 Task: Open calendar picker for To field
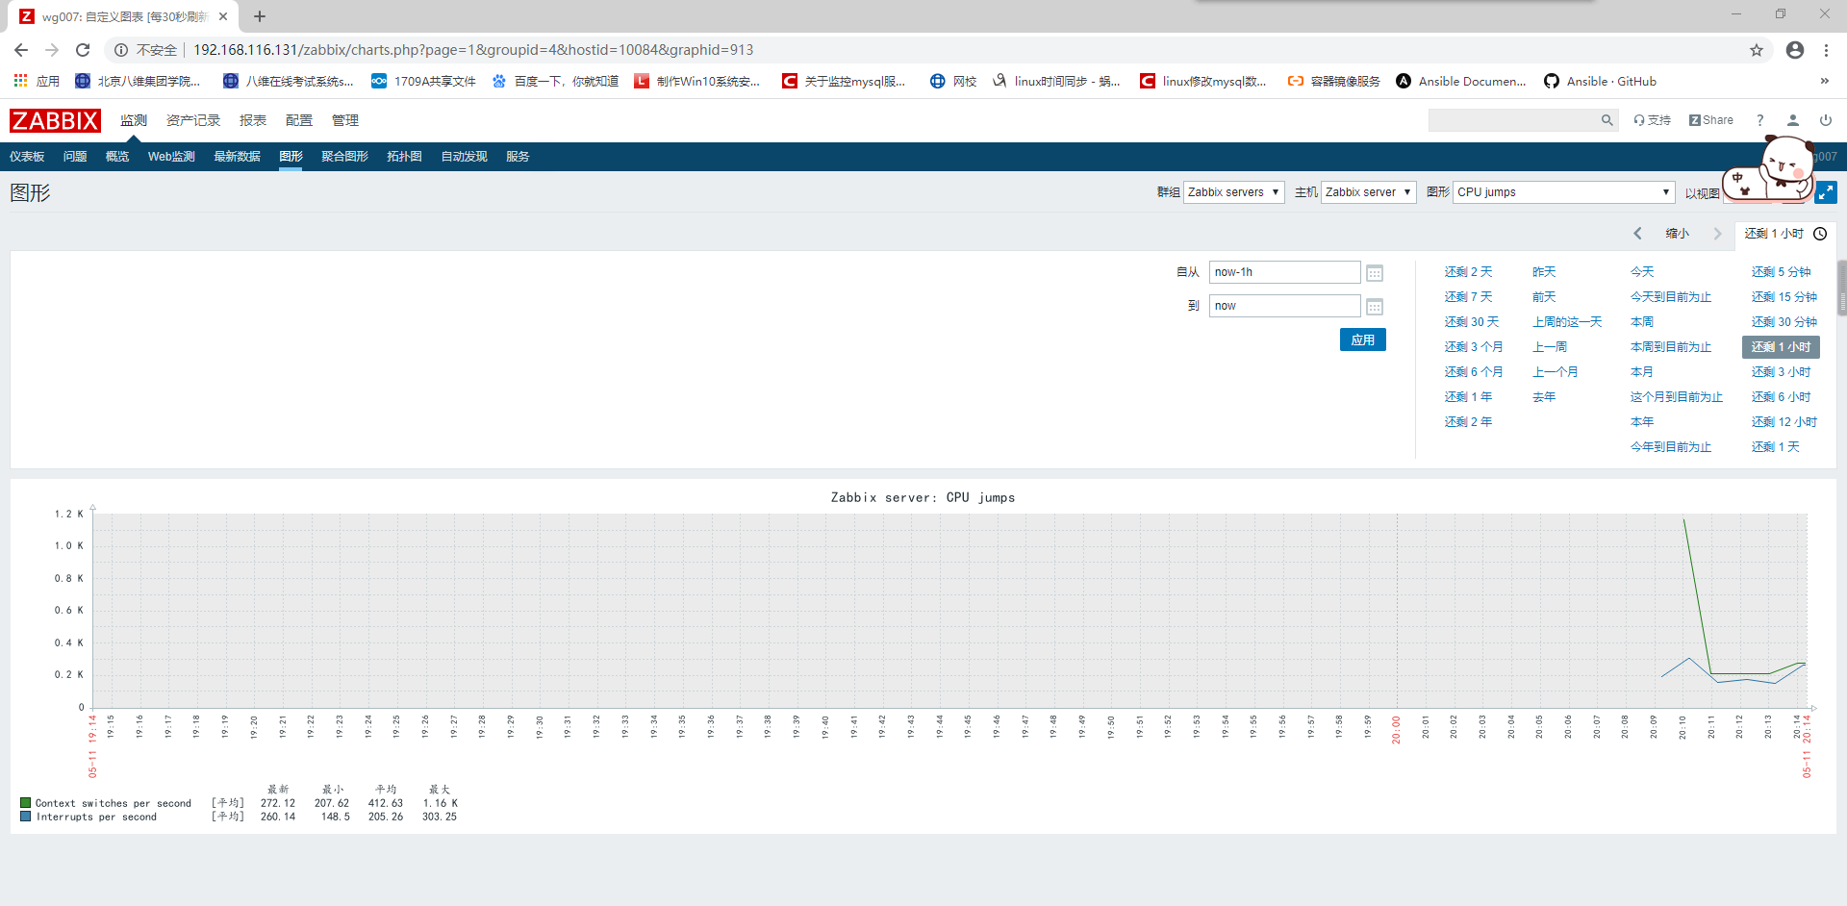tap(1375, 307)
